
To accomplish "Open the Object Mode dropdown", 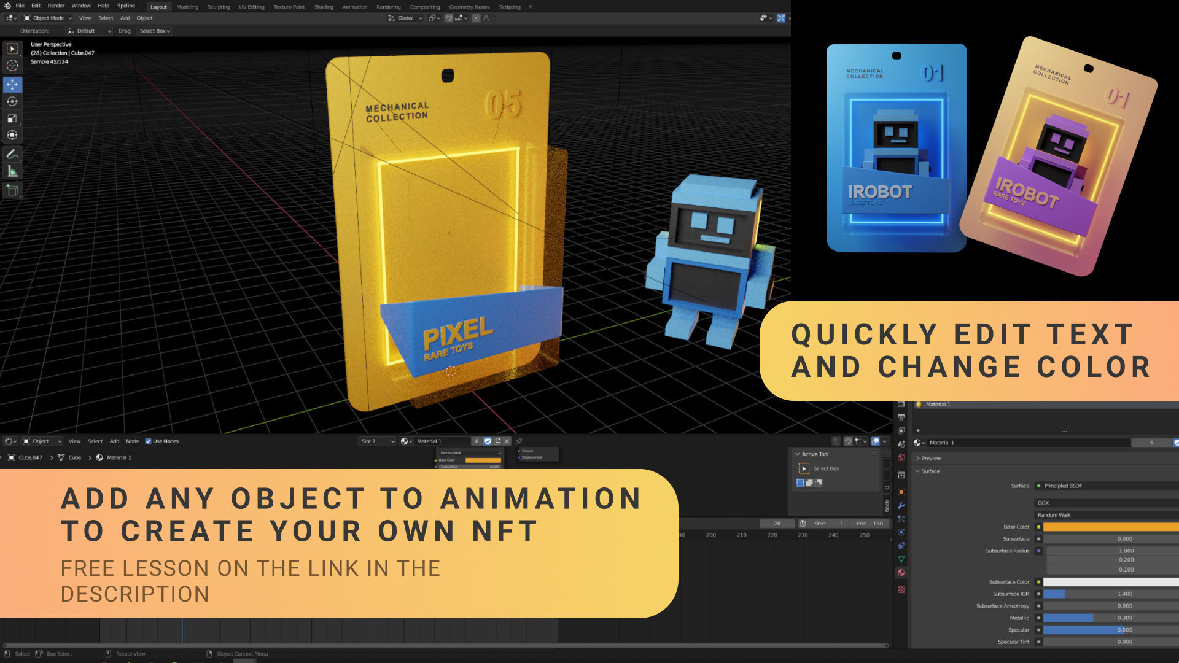I will point(49,18).
